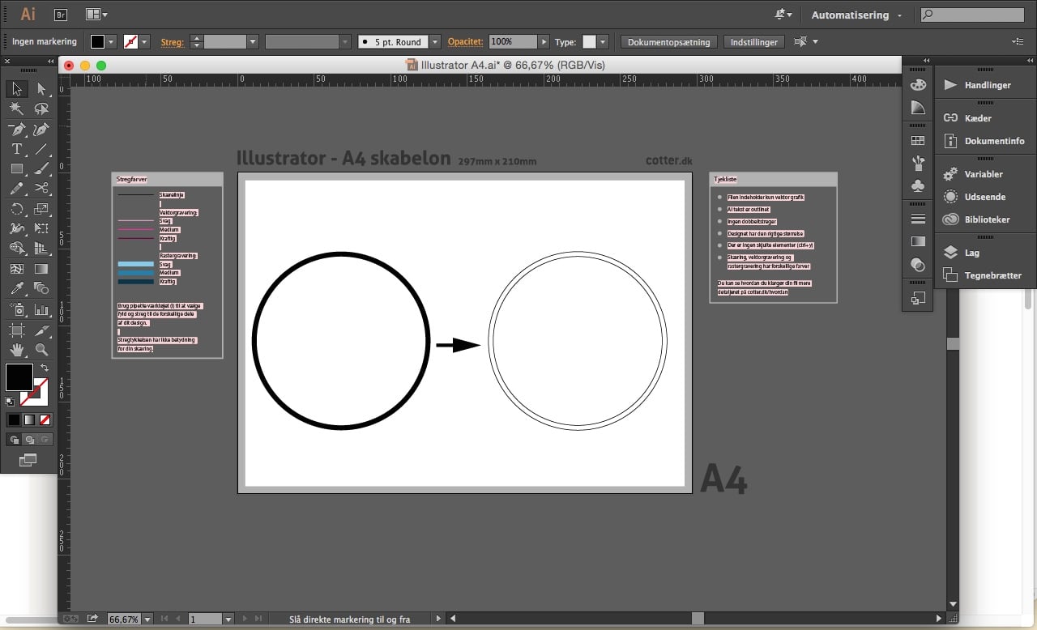Set paint mode to Gradient button
1037x630 pixels.
point(29,419)
